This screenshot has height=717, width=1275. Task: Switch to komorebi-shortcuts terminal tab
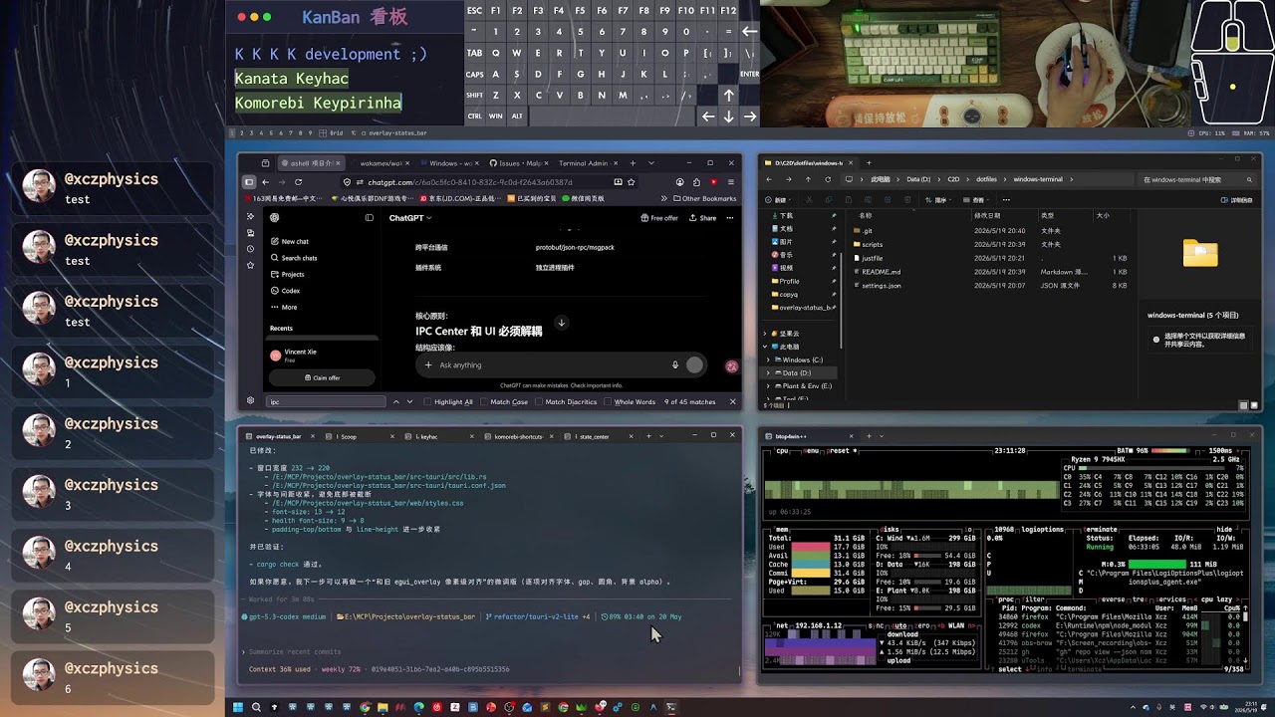518,436
